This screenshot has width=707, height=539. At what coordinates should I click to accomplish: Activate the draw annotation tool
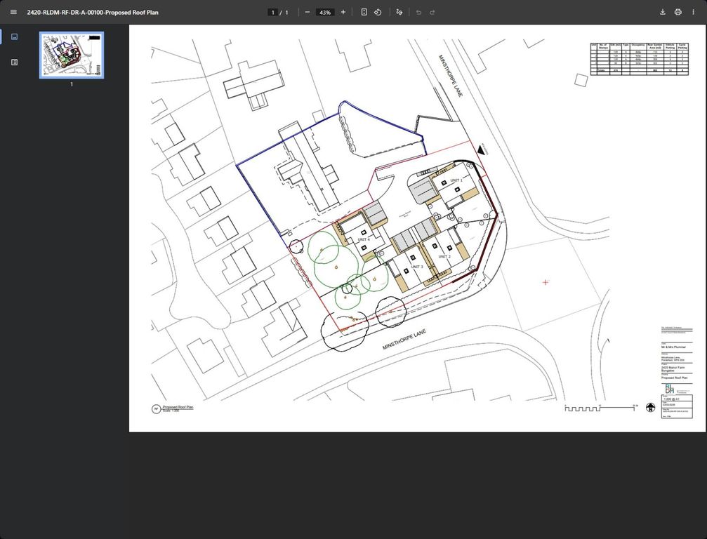(x=399, y=12)
